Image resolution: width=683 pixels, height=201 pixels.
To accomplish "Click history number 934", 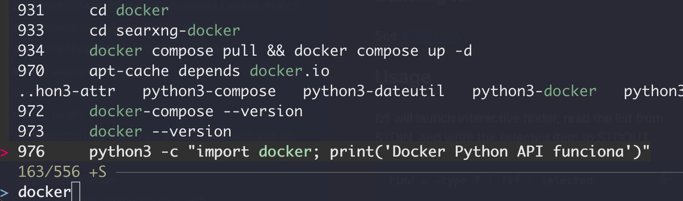I will [31, 51].
